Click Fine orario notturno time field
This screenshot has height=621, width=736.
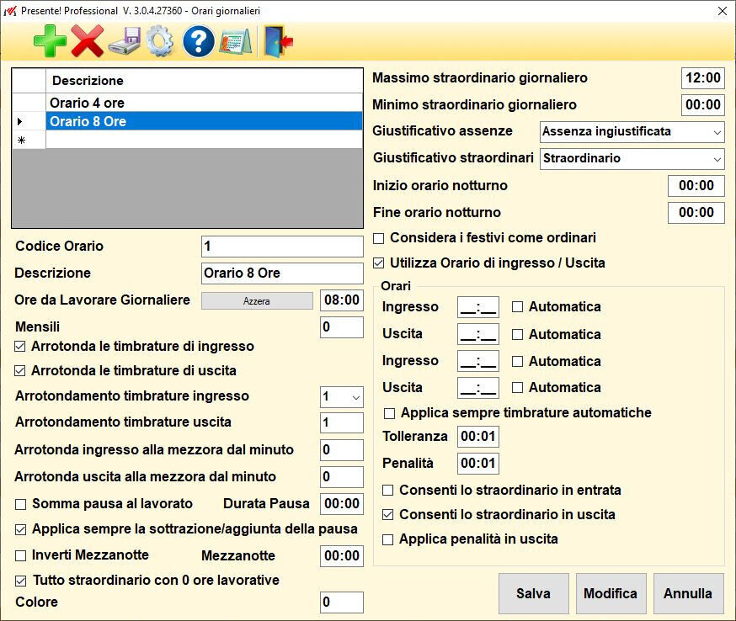[x=696, y=213]
